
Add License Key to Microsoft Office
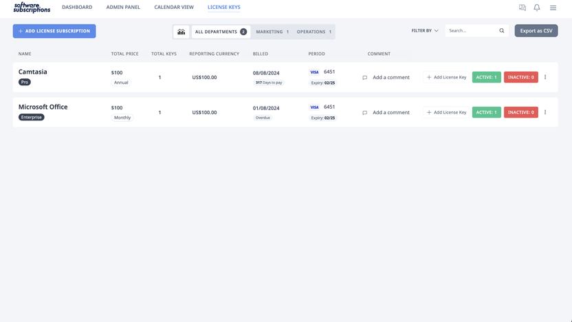[446, 112]
